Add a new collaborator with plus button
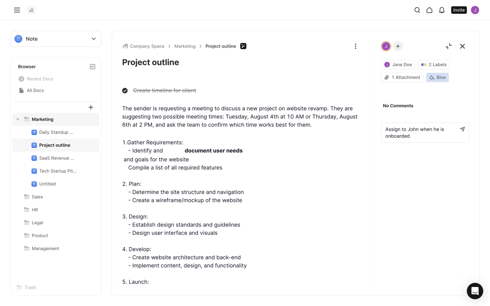490x306 pixels. [x=398, y=46]
